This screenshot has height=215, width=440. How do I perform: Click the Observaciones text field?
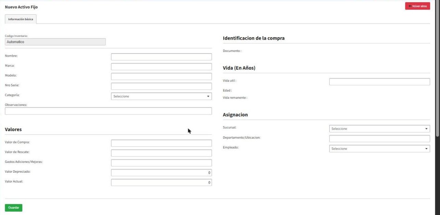108,111
